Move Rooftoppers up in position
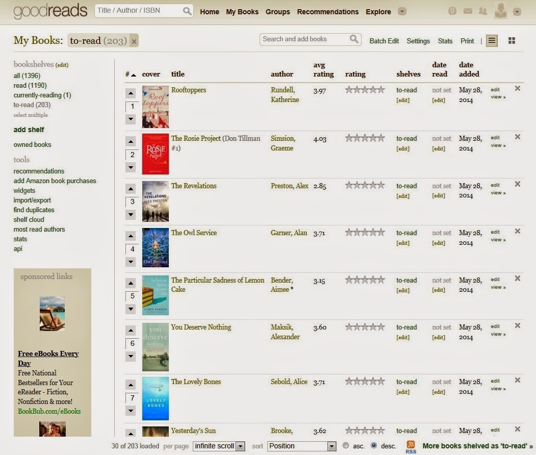 131,93
